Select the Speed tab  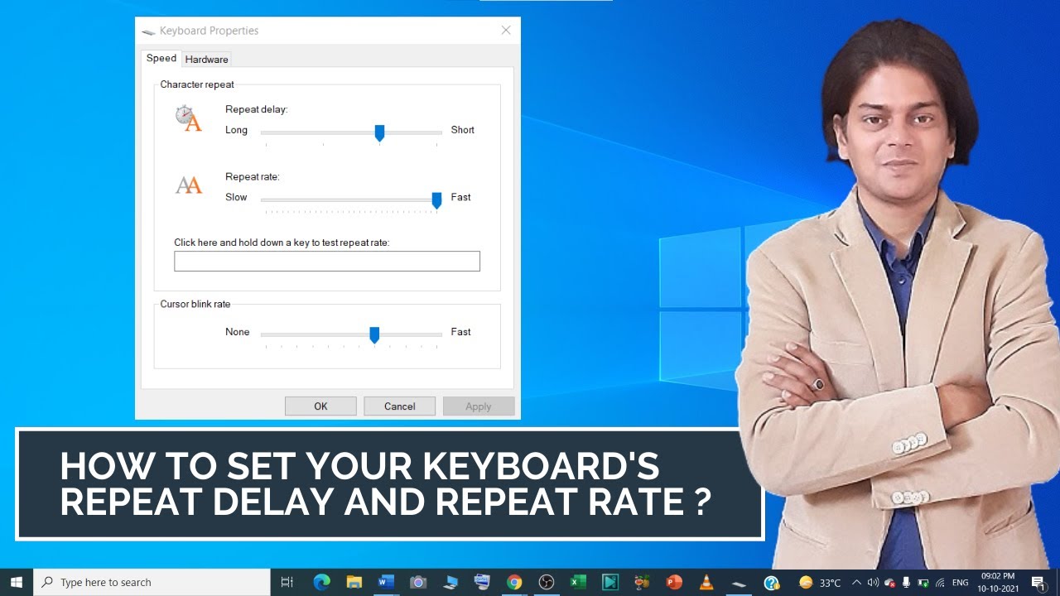click(x=161, y=58)
